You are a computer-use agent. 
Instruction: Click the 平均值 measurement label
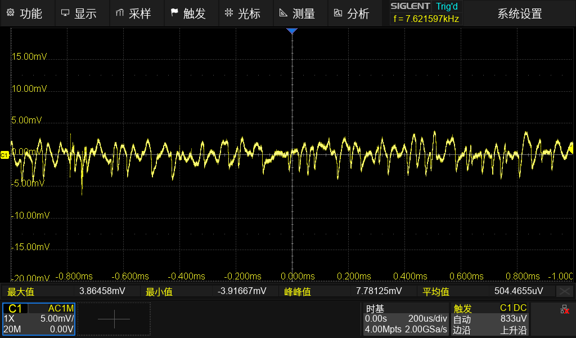pyautogui.click(x=436, y=292)
